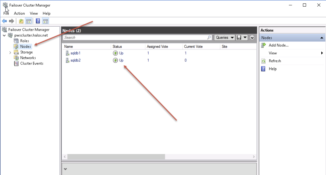This screenshot has width=326, height=175.
Task: Click the Cluster Events icon in the tree
Action: pos(16,63)
